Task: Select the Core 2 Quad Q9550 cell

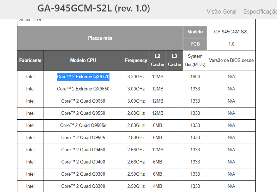Action: (x=83, y=113)
